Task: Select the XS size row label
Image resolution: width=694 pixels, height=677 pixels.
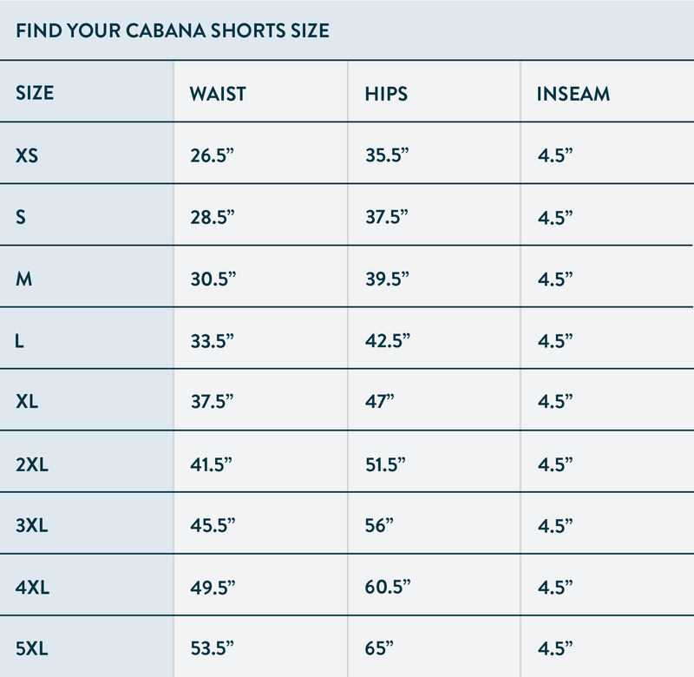Action: click(27, 156)
